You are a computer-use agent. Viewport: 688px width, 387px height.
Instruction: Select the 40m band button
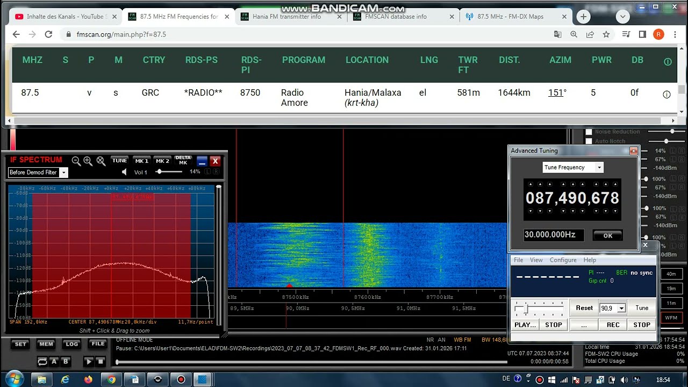pyautogui.click(x=671, y=274)
